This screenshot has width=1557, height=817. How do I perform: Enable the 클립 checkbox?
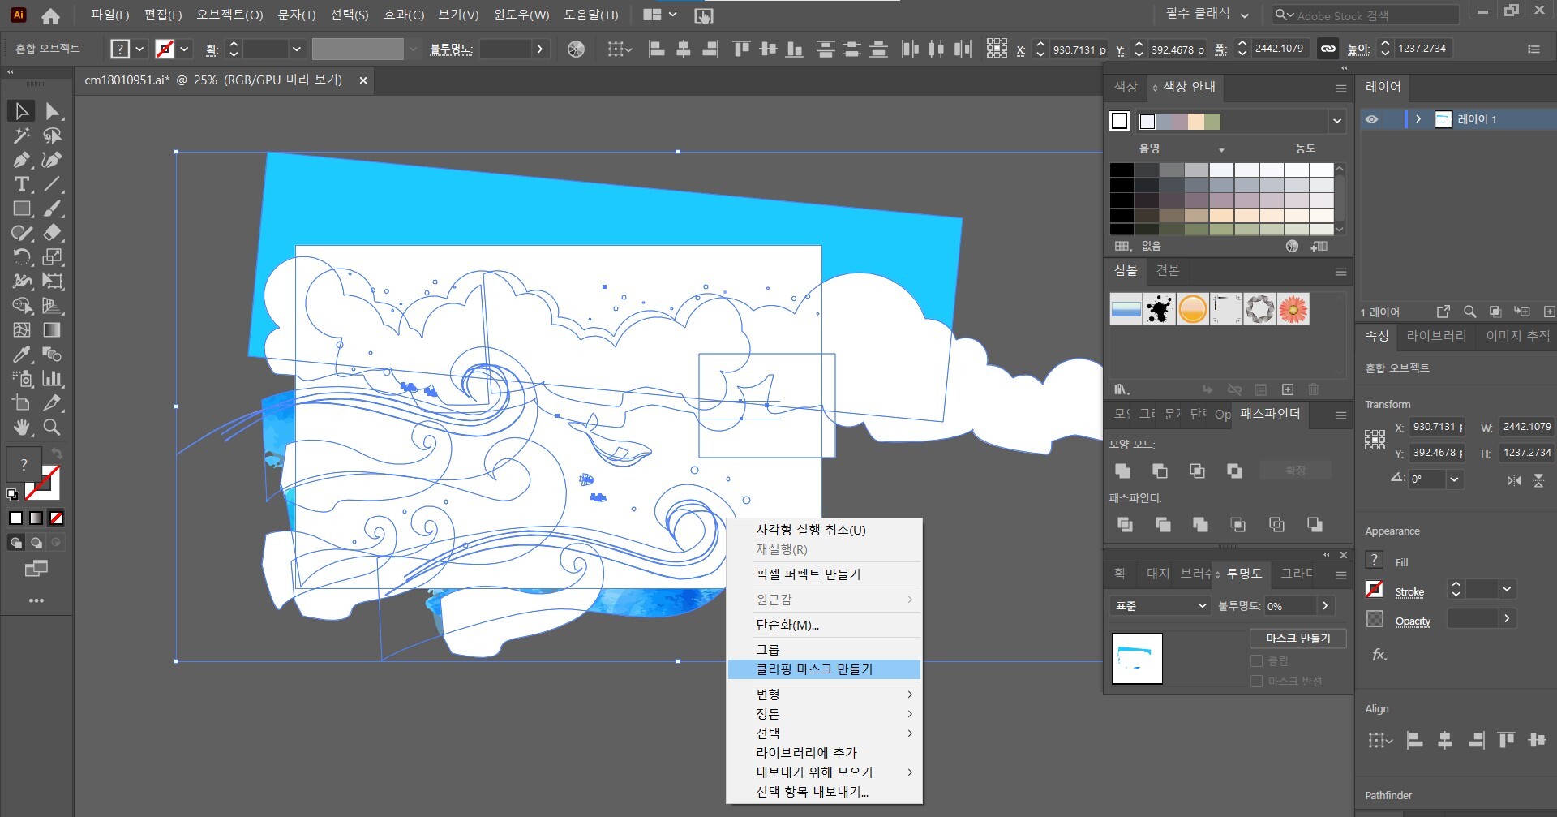coord(1257,661)
